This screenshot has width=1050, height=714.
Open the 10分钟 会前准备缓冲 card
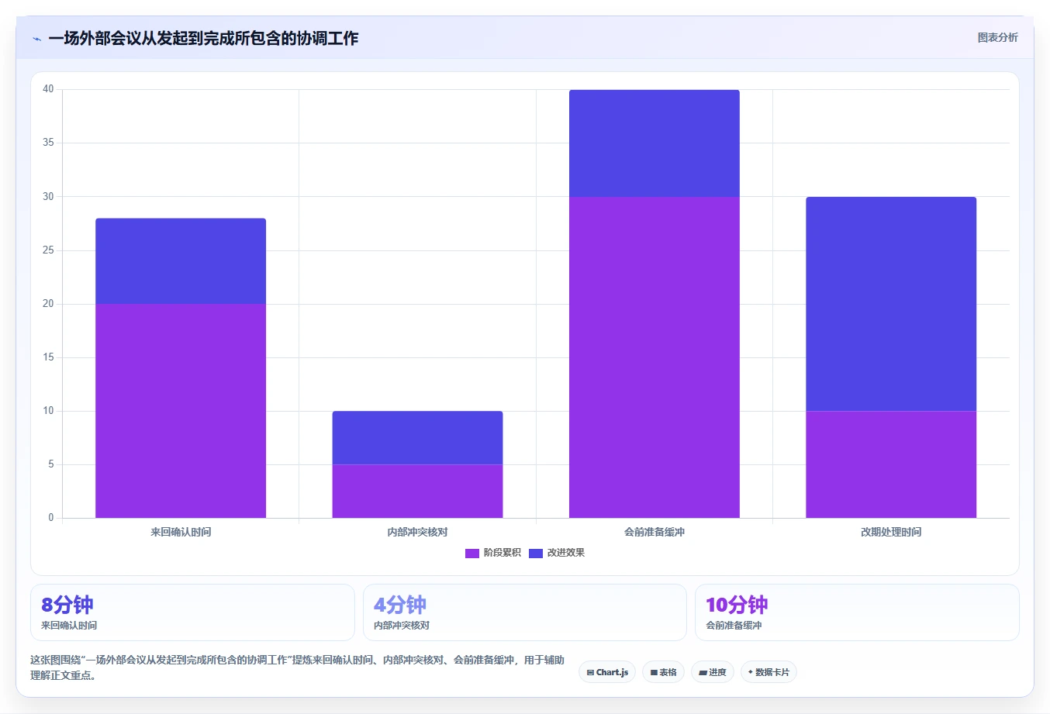point(857,612)
